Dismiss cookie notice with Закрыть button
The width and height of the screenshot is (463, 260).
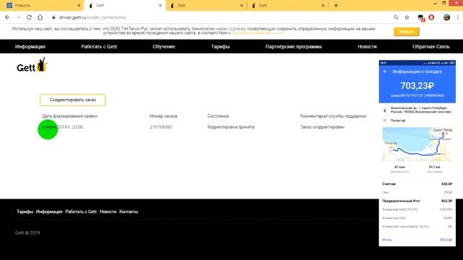click(x=406, y=32)
